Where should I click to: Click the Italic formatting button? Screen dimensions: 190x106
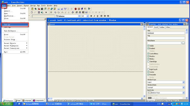(94, 16)
